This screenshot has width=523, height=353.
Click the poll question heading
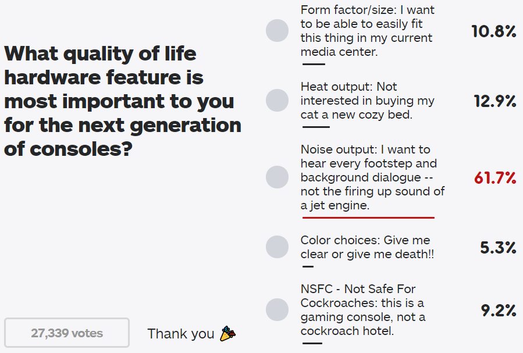[123, 101]
